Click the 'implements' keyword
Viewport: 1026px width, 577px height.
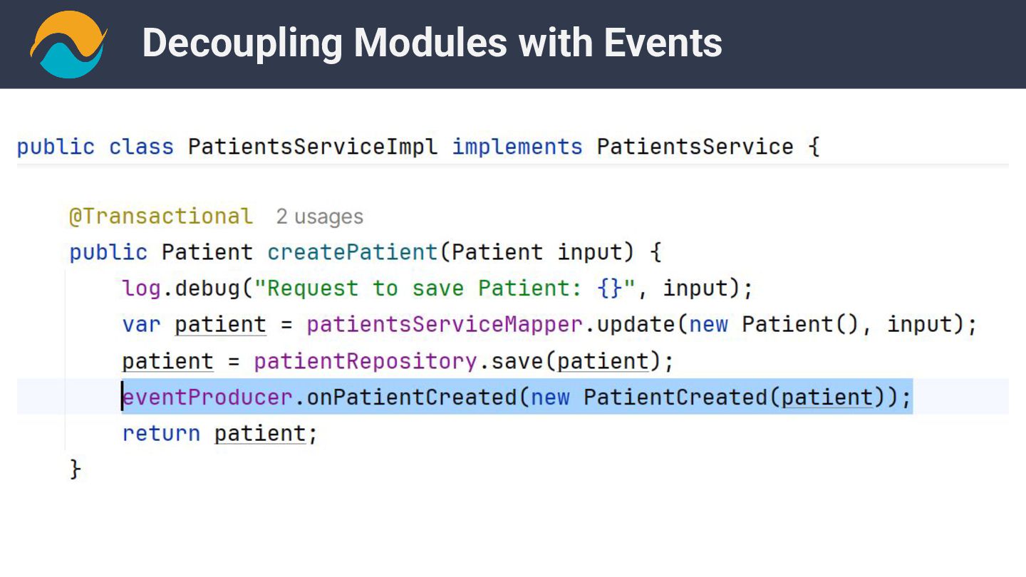517,147
